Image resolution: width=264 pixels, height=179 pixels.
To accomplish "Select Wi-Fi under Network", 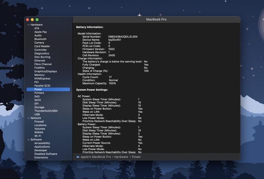I will click(38, 136).
